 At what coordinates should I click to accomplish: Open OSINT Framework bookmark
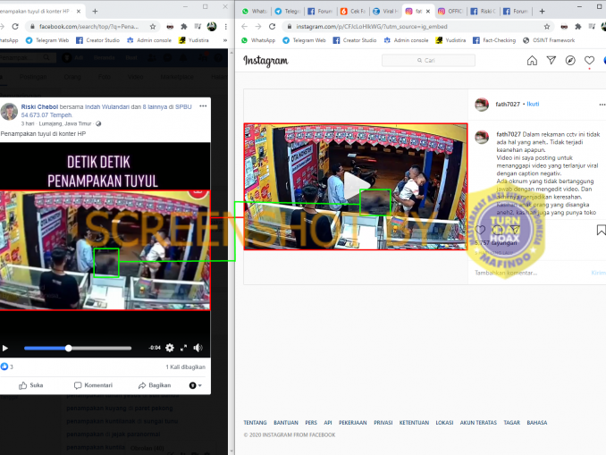(549, 40)
